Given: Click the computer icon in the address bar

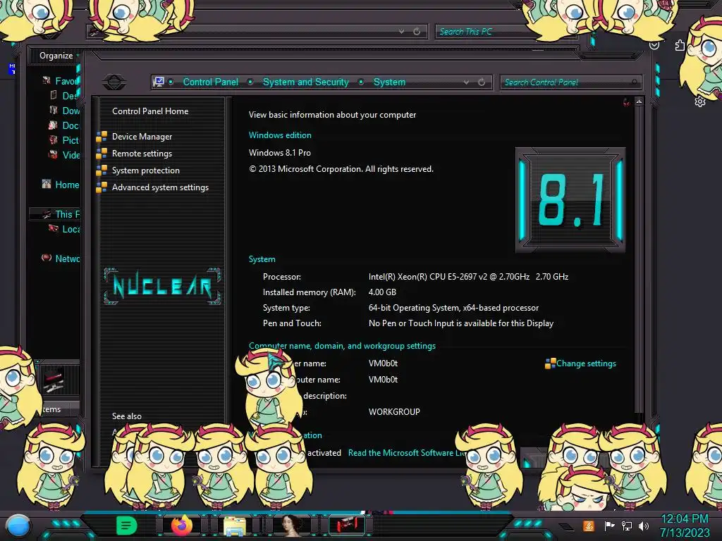Looking at the screenshot, I should 159,82.
